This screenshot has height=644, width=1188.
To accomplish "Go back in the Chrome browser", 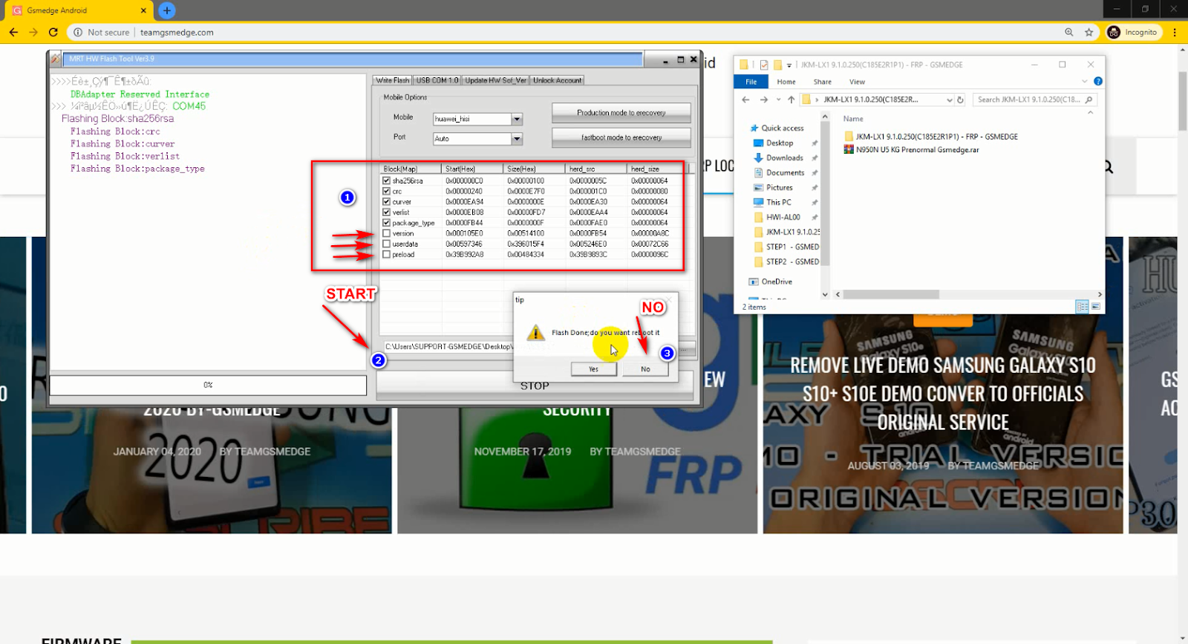I will click(x=13, y=32).
